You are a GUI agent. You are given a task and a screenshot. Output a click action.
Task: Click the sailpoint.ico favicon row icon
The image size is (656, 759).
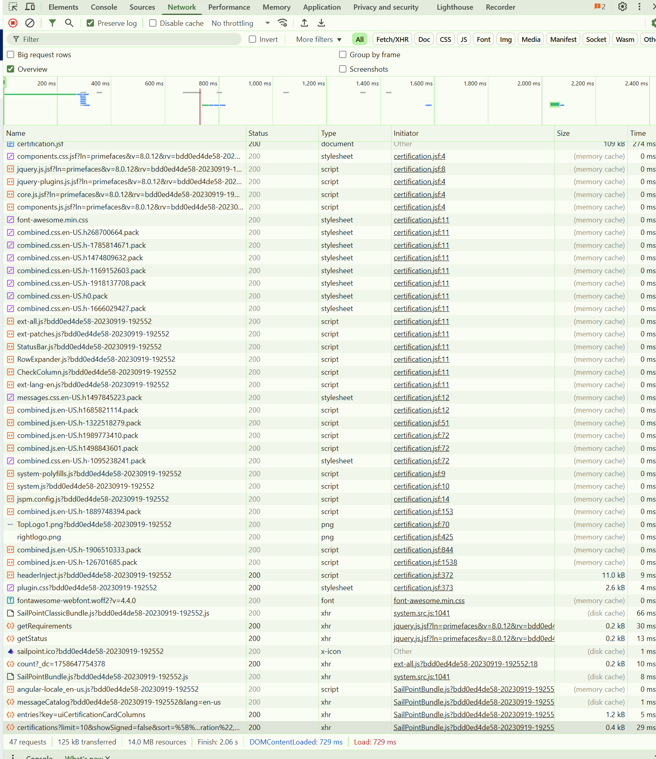pyautogui.click(x=10, y=651)
